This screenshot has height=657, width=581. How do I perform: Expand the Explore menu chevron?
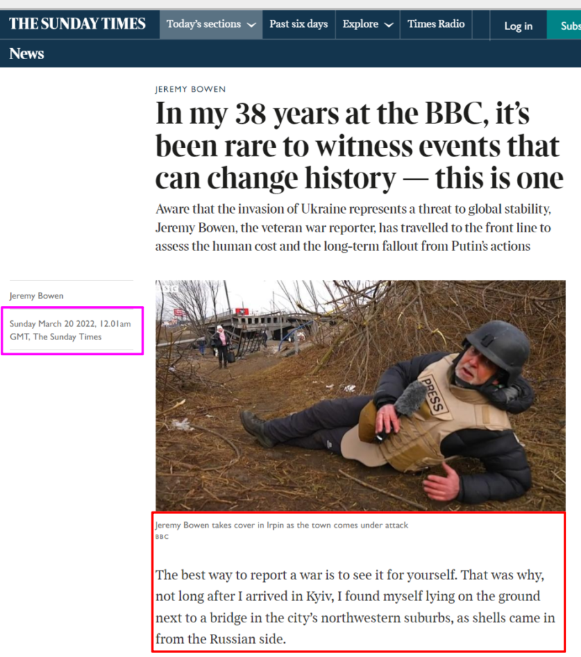(x=389, y=25)
